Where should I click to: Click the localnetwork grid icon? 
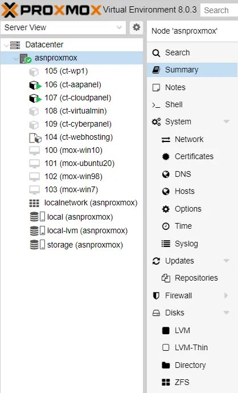point(34,203)
